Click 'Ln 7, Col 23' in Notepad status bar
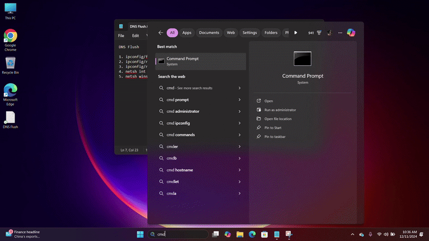The height and width of the screenshot is (241, 429). click(129, 150)
